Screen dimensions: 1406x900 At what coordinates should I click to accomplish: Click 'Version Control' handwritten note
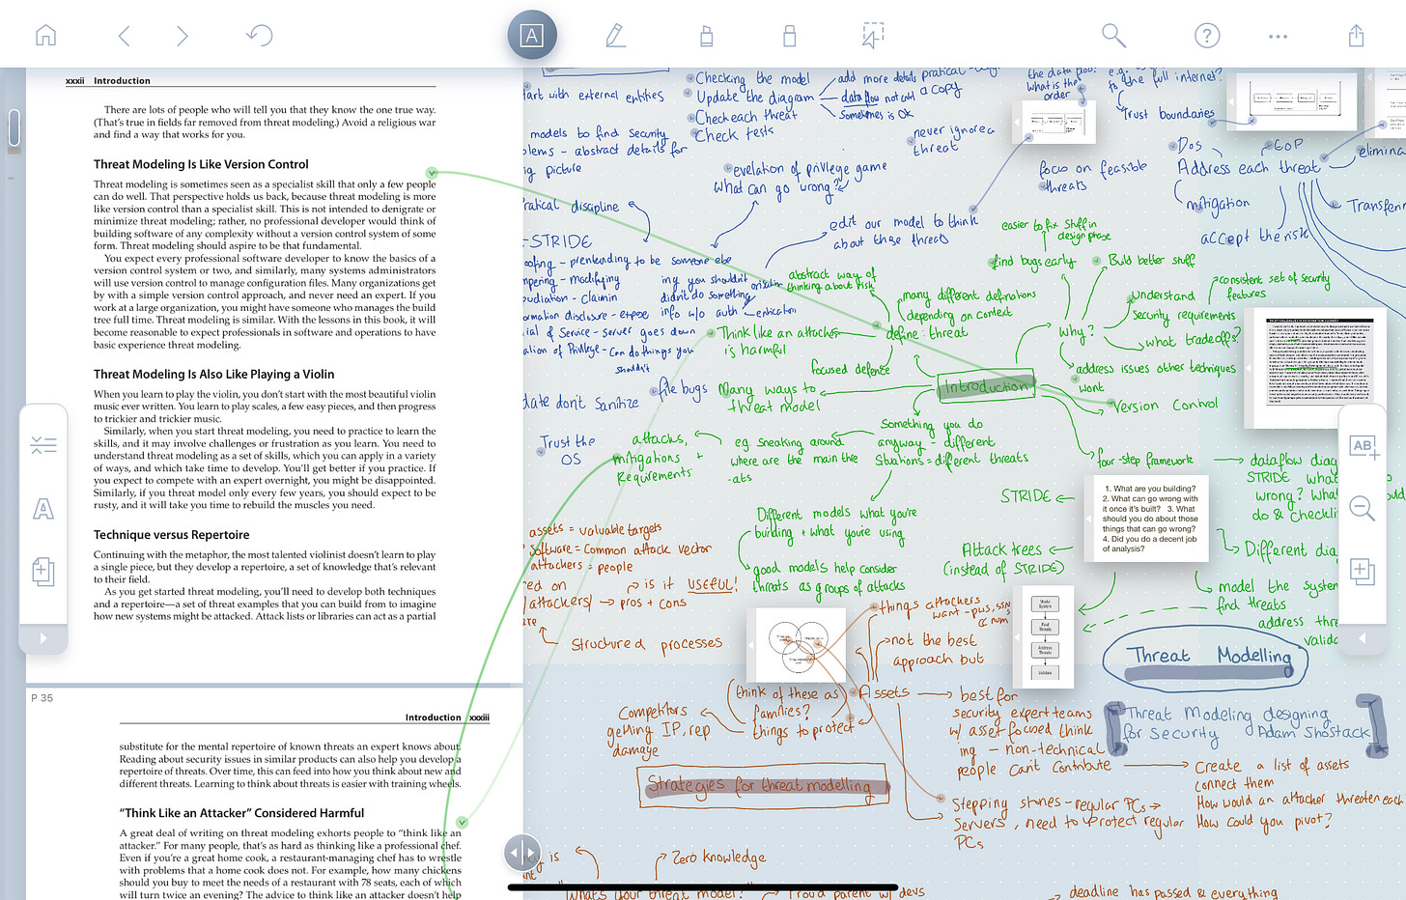1166,406
